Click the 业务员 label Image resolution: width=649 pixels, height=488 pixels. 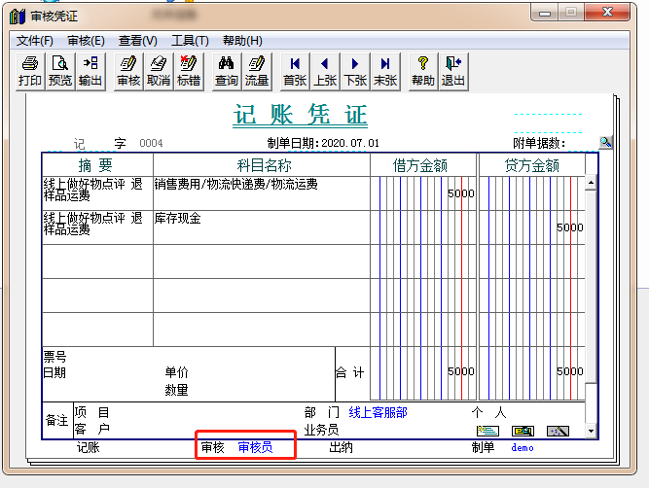coord(322,430)
